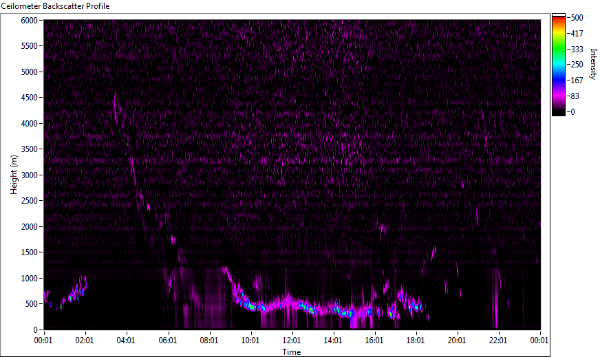Click the 4500 height axis tick label
Viewport: 600px width, 357px height.
tap(29, 98)
